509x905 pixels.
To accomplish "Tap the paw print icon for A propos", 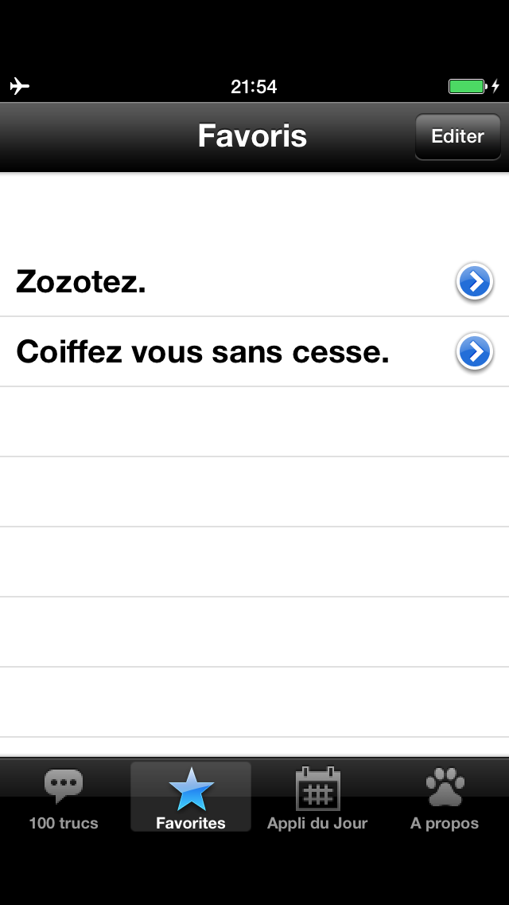I will (x=445, y=787).
